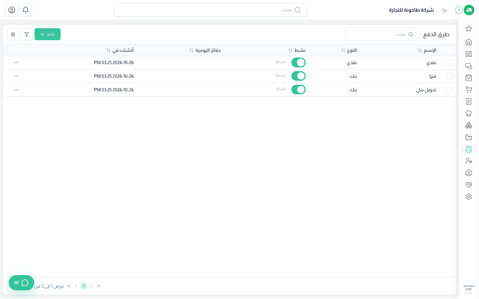
Task: Click the payment methods search field
Action: tap(381, 34)
